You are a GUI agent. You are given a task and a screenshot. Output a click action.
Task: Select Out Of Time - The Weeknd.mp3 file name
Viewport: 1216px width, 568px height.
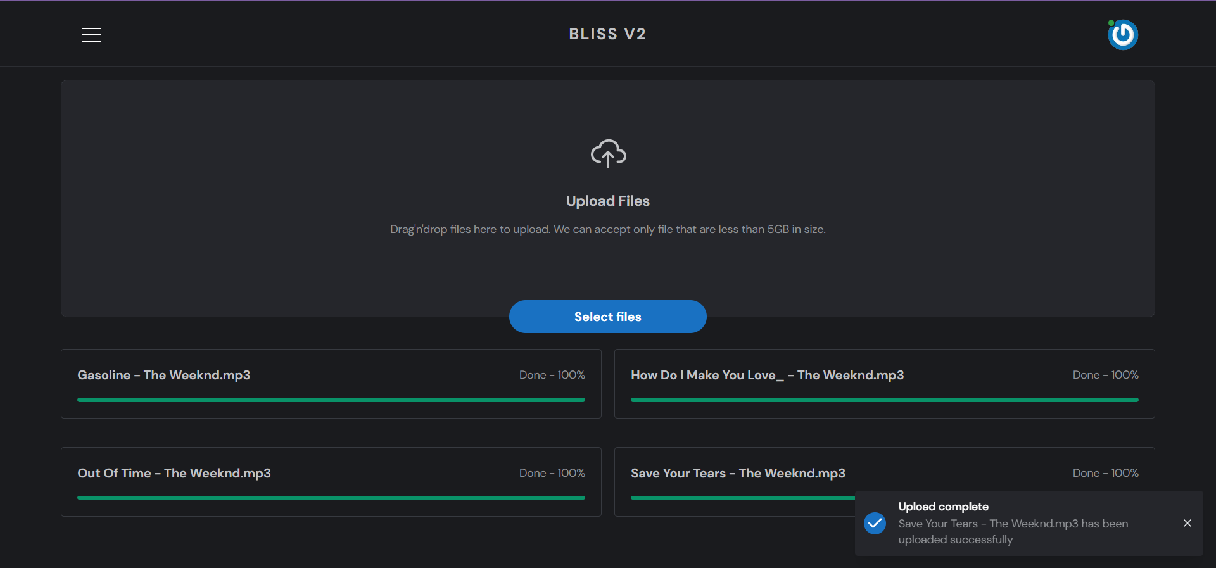(174, 473)
